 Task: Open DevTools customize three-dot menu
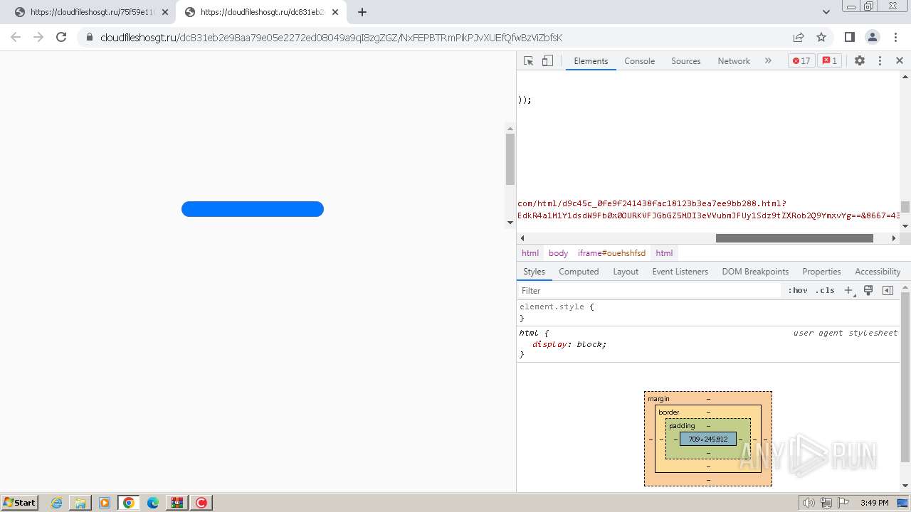880,61
